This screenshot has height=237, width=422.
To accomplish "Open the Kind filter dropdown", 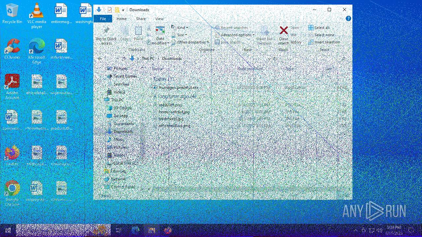I will pos(180,28).
